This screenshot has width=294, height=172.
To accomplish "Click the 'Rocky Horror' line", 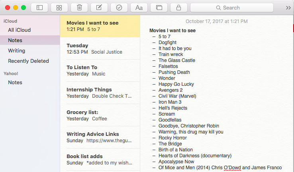I will coord(172,138).
